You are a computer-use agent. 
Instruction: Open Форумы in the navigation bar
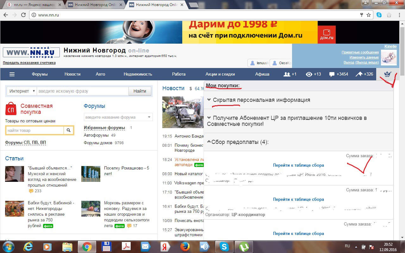click(40, 74)
